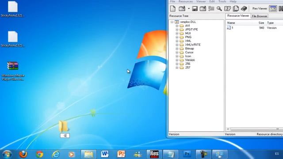Viewport: 283px width, 159px height.
Task: Switch to Res Hacker taskbar button
Action: tap(154, 154)
